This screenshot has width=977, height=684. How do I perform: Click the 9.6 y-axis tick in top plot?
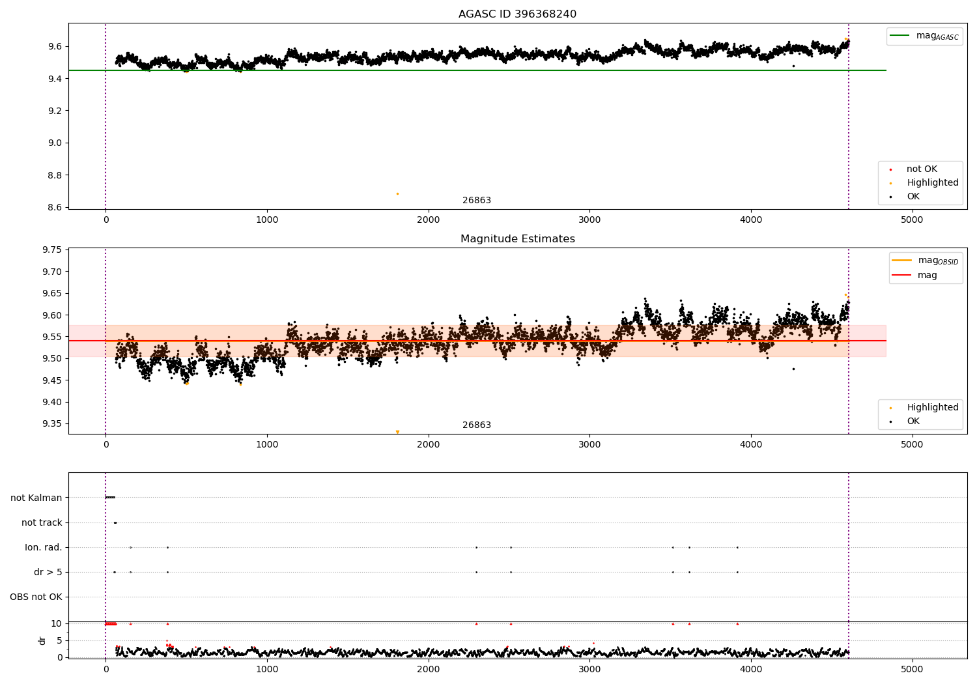click(55, 46)
